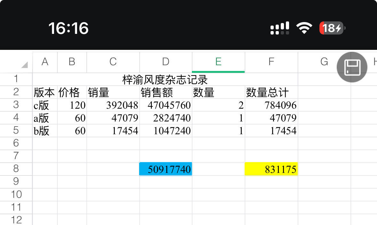Select row 9 header

[16, 182]
